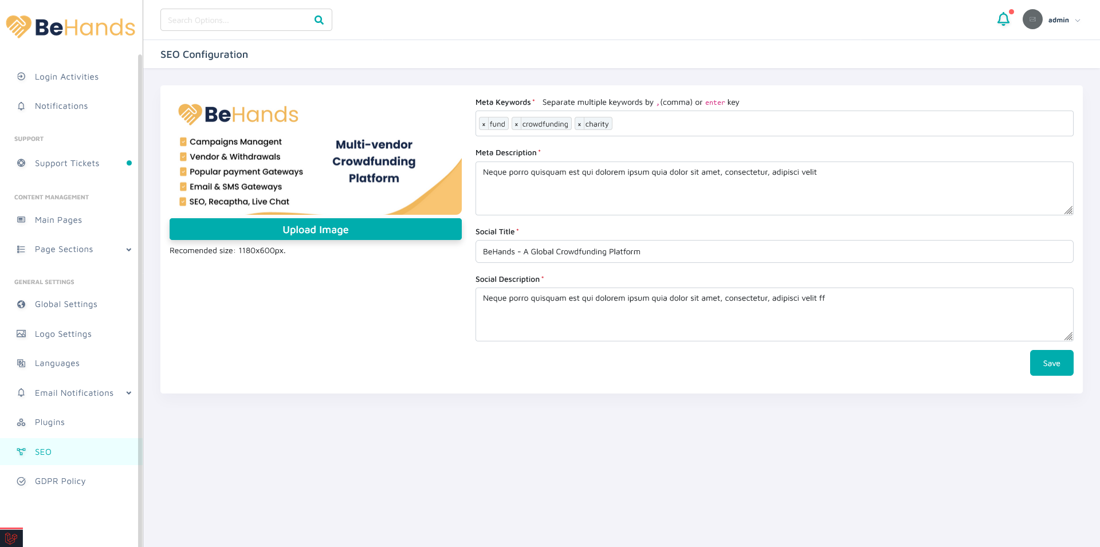Open Global Settings via its globe icon
The image size is (1100, 547).
[21, 304]
